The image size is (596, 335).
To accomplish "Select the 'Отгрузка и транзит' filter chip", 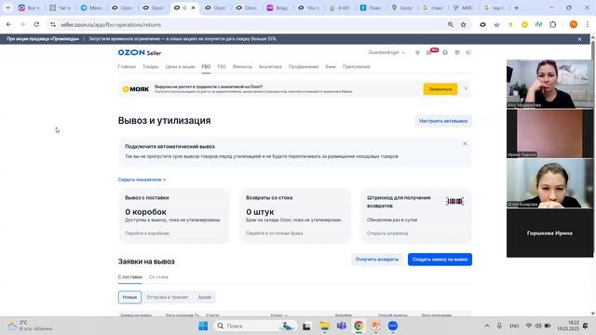I will click(x=168, y=297).
